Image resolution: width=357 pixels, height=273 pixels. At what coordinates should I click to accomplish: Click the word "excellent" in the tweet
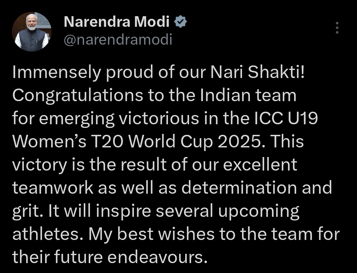pos(261,165)
